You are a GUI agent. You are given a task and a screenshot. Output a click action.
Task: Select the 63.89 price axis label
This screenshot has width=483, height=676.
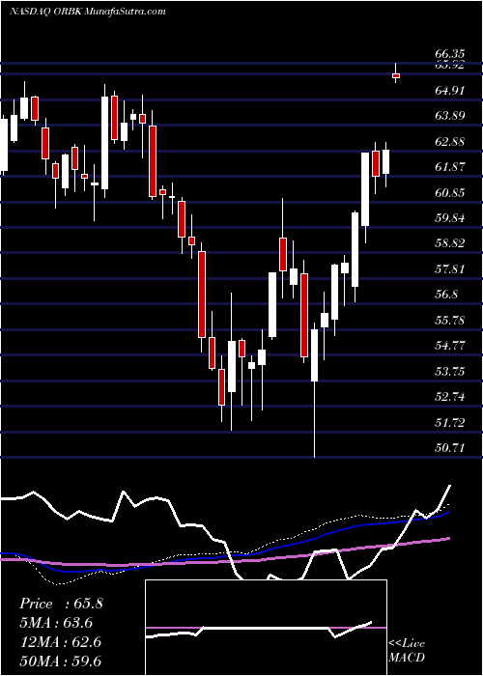[x=450, y=116]
